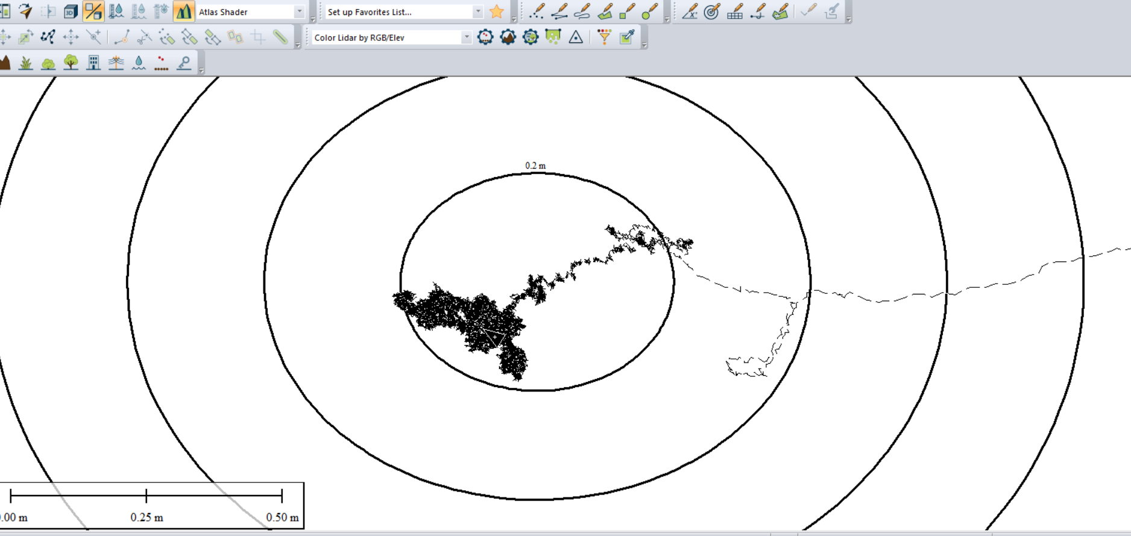Click the Lidar filter funnel icon

tap(604, 37)
